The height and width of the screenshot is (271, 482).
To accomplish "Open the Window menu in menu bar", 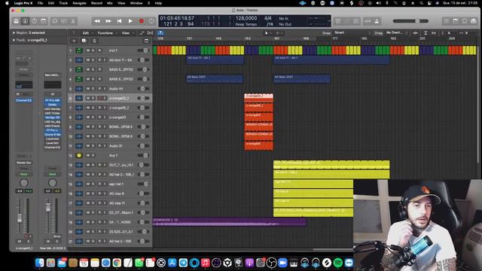I will (x=136, y=3).
